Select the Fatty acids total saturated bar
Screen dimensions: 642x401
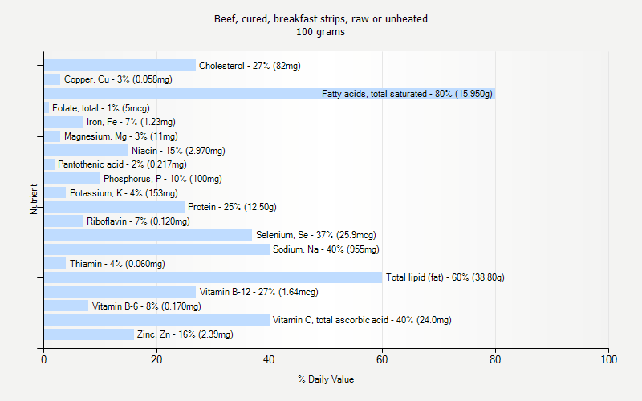[270, 94]
